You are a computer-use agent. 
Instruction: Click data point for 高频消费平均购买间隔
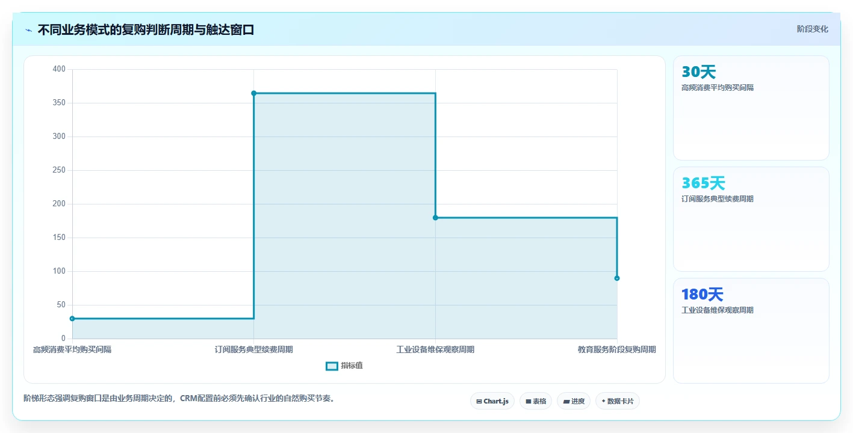click(x=72, y=319)
